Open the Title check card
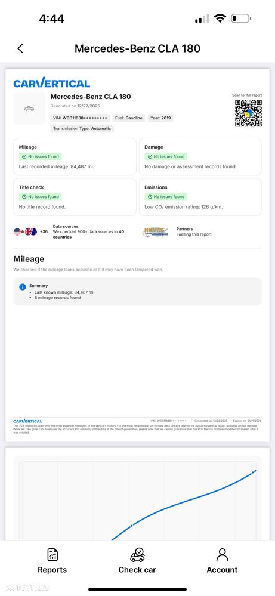This screenshot has height=596, width=275. click(75, 197)
